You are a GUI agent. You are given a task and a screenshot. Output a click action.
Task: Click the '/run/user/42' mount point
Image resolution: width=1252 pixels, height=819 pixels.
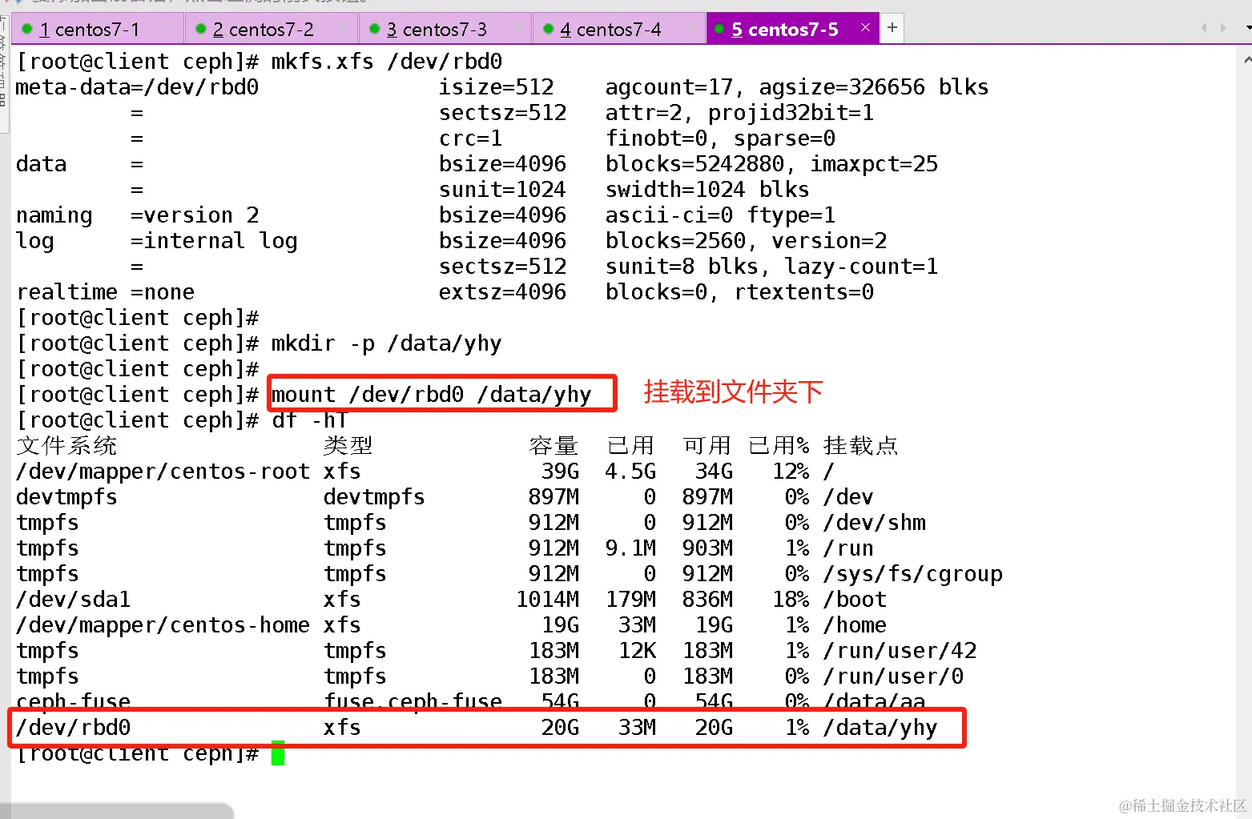click(900, 651)
